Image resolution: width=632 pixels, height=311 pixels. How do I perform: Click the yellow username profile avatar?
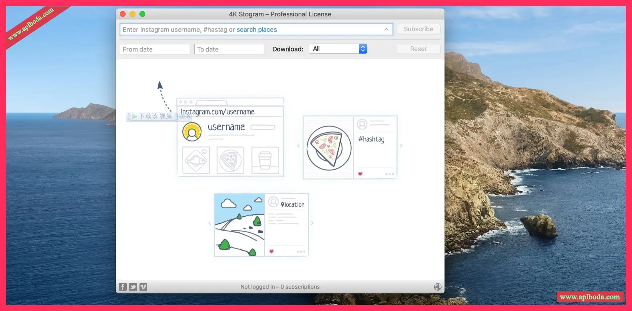tap(192, 132)
